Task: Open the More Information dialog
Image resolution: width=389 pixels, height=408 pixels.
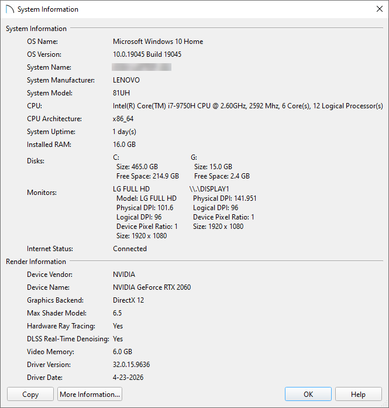Action: tap(89, 394)
